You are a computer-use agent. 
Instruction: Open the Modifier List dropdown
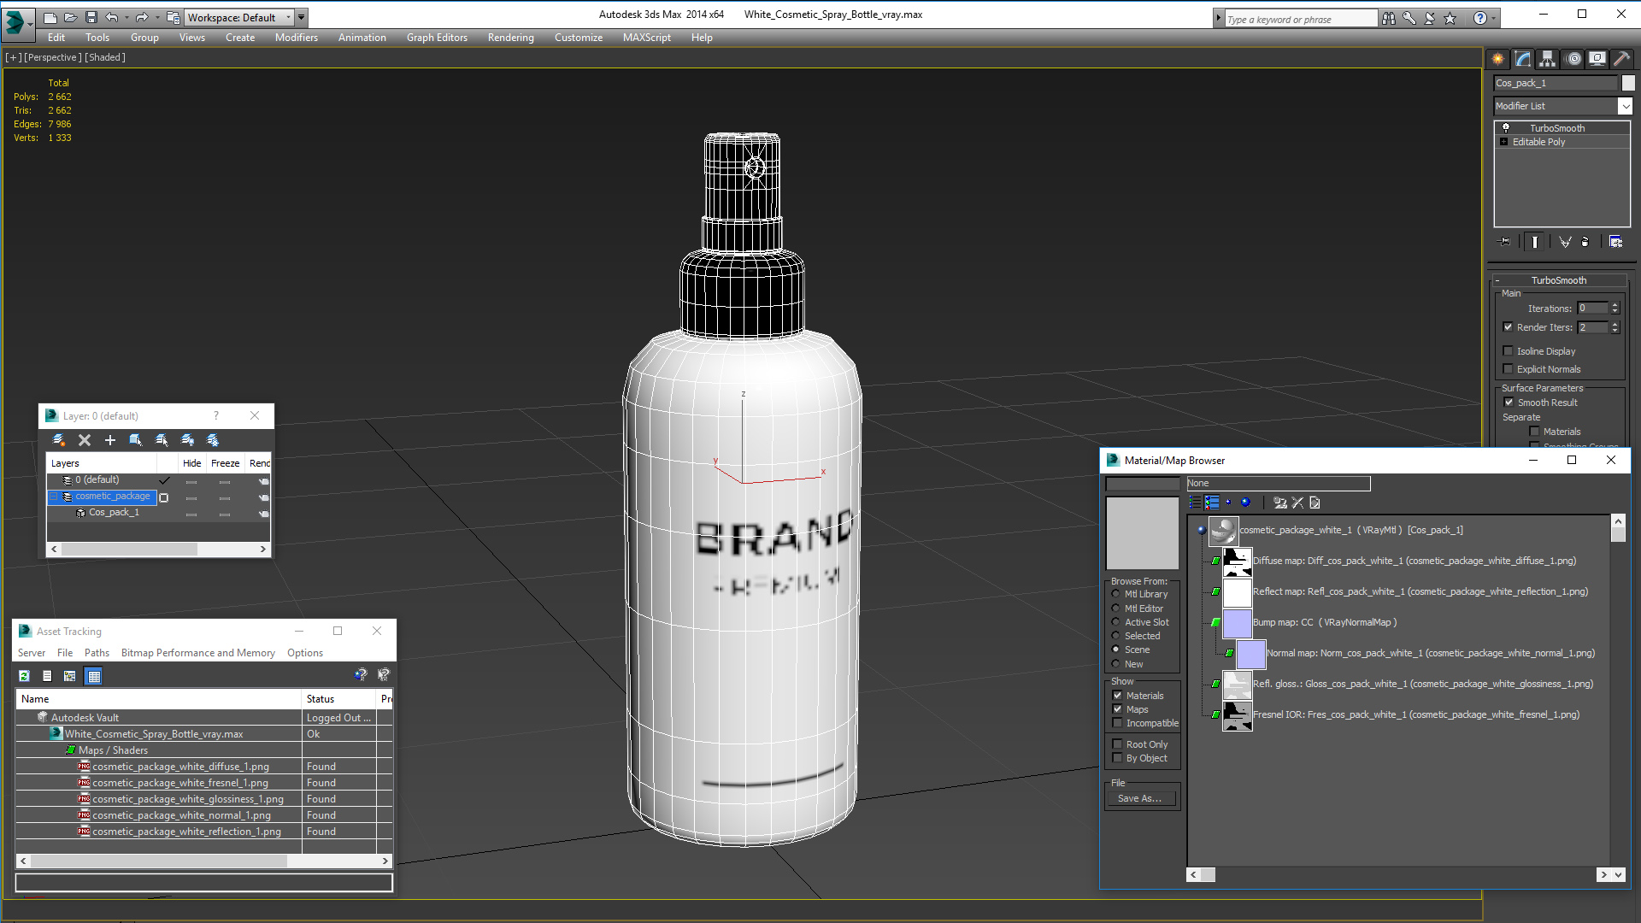point(1625,106)
